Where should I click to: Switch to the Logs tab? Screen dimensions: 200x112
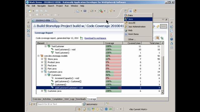72,99
